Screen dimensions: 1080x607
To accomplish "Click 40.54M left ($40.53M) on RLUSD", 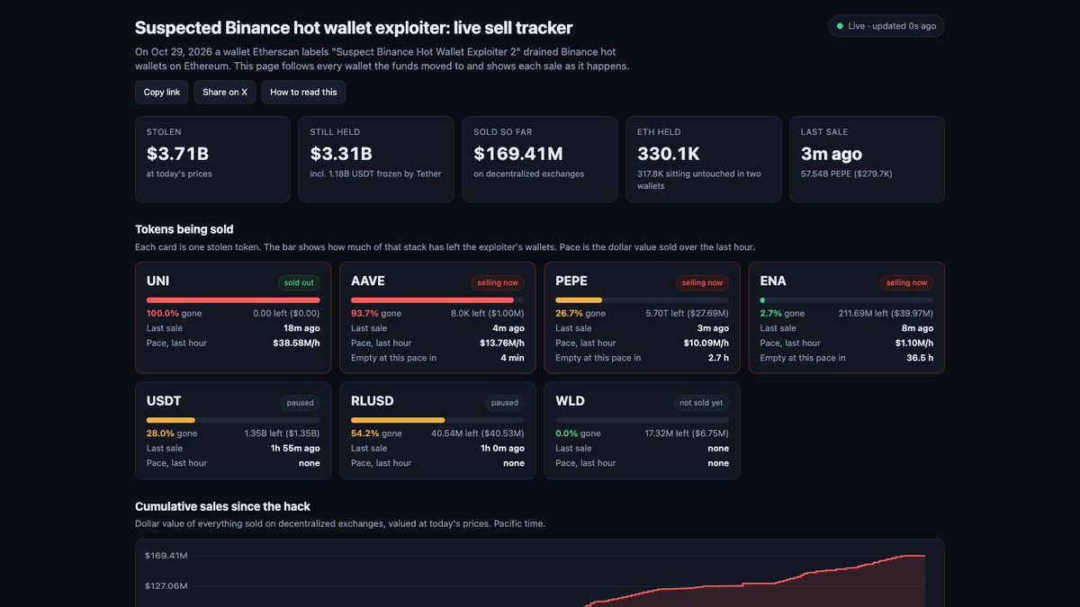I will click(477, 433).
